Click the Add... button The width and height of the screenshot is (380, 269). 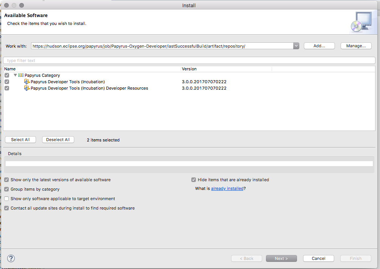(319, 46)
